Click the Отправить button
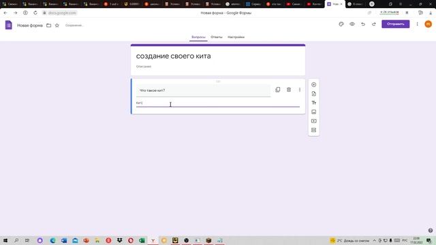 tap(395, 24)
